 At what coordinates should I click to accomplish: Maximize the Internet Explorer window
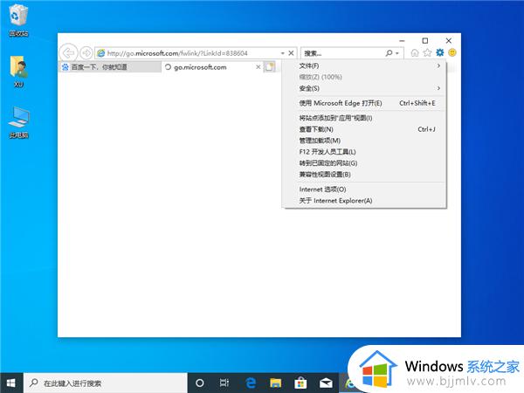425,41
